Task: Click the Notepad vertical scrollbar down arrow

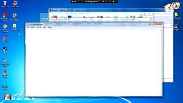Action: pos(160,92)
